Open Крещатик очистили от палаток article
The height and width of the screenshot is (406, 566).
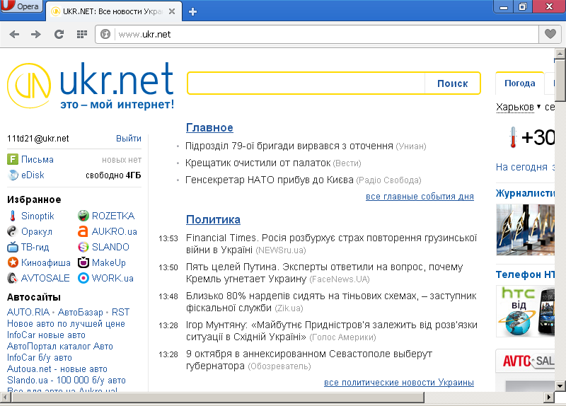(258, 163)
